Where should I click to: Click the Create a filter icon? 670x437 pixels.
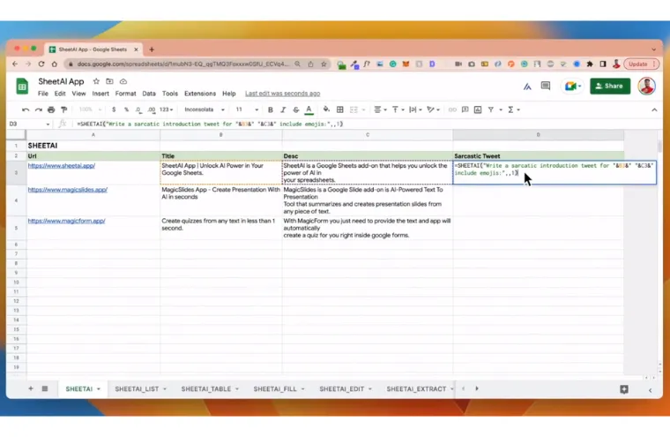pyautogui.click(x=491, y=109)
